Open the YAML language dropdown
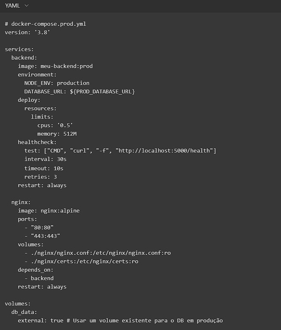The image size is (281, 330). click(x=17, y=5)
